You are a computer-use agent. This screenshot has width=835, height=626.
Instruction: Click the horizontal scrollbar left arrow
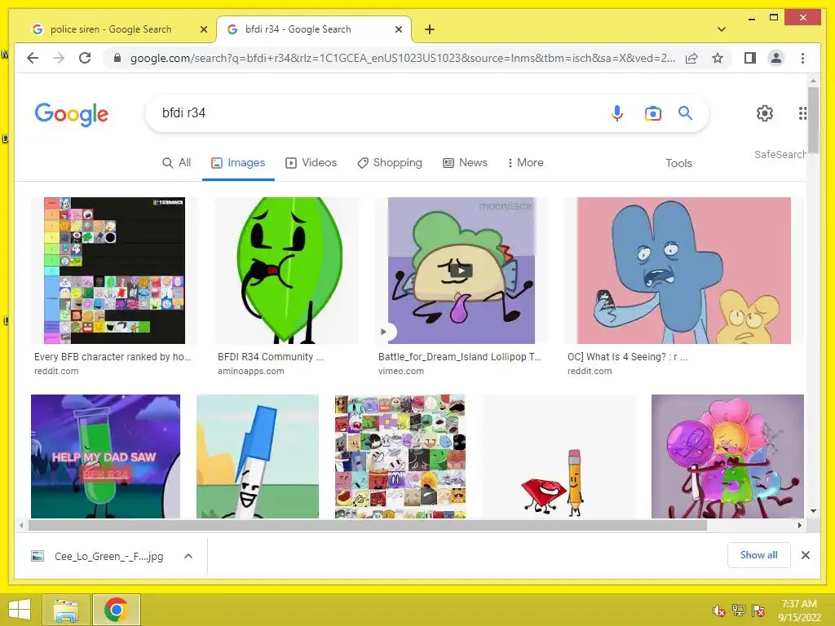21,526
